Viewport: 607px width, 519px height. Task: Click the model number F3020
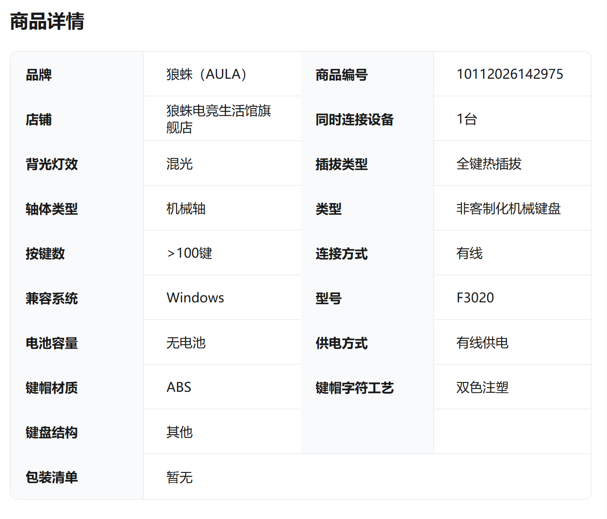475,298
